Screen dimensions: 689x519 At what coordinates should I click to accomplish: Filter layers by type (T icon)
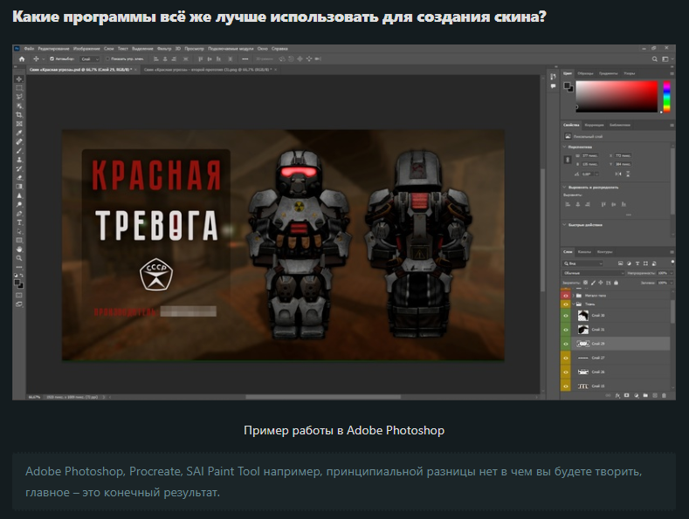tap(637, 263)
